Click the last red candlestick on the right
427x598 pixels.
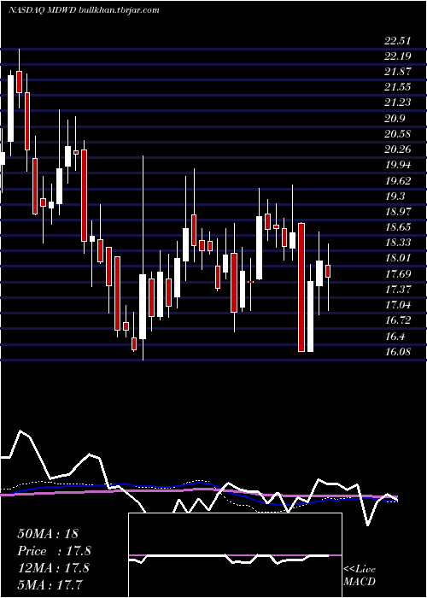click(328, 271)
